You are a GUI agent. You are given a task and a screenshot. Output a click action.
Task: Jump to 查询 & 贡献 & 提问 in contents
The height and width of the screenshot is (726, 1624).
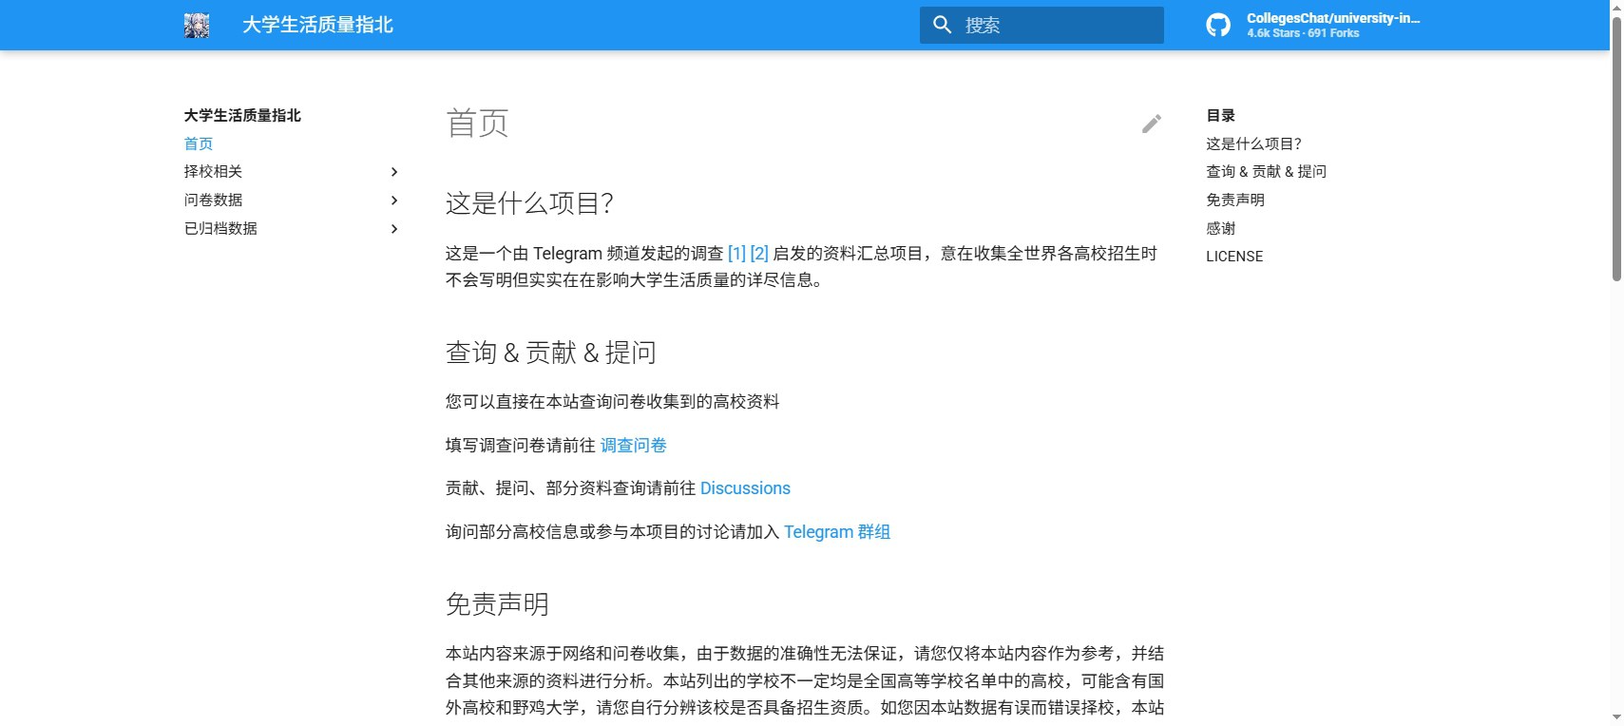[x=1266, y=172]
